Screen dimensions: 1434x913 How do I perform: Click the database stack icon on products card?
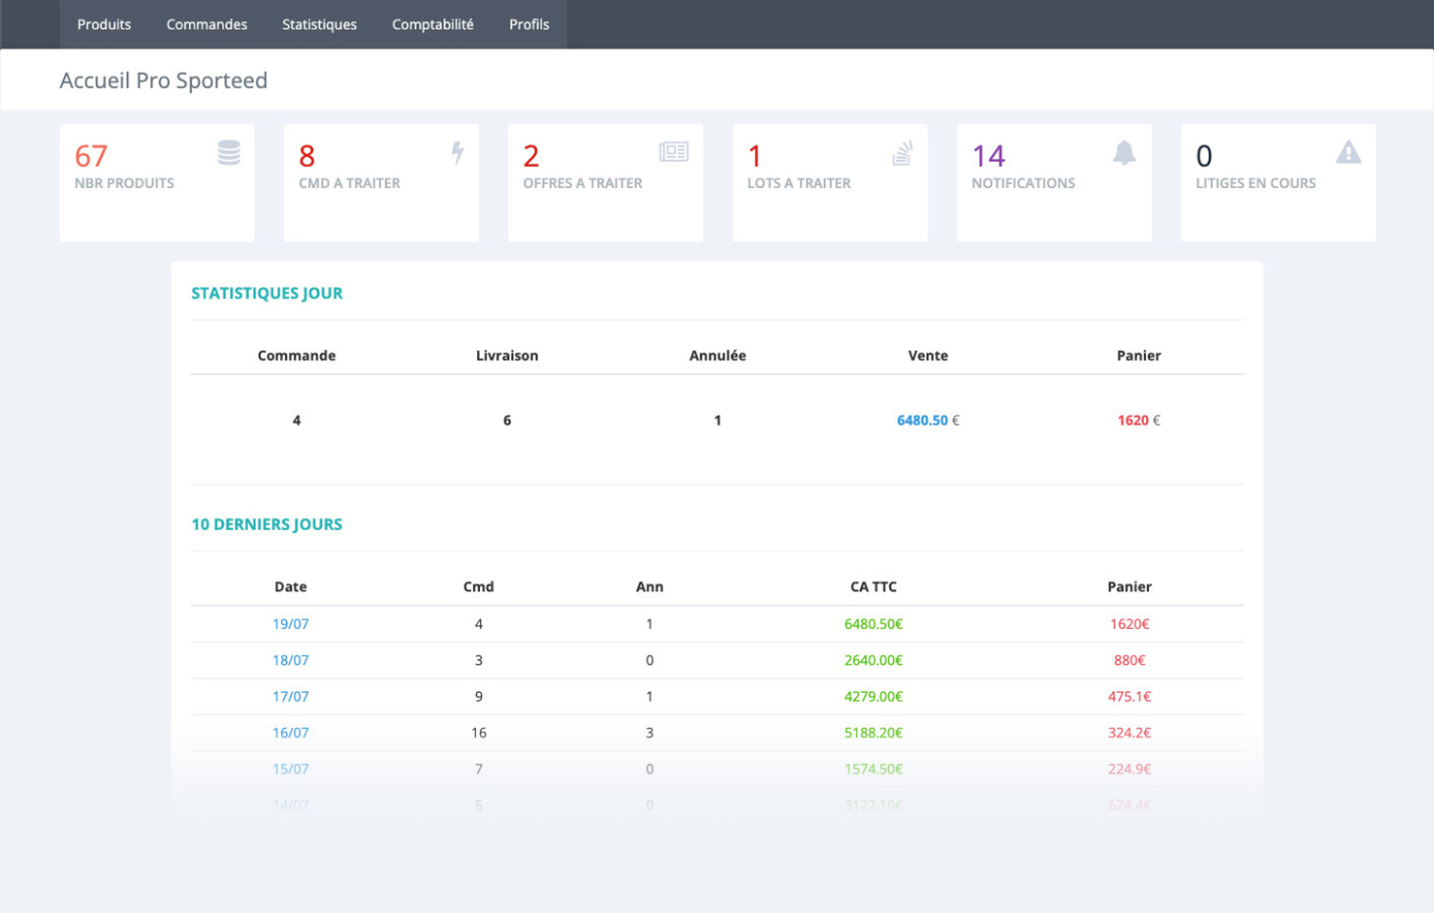click(x=229, y=153)
